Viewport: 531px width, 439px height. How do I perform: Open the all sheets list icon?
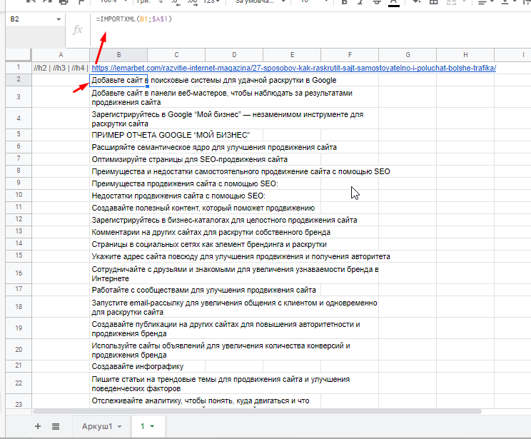(56, 426)
